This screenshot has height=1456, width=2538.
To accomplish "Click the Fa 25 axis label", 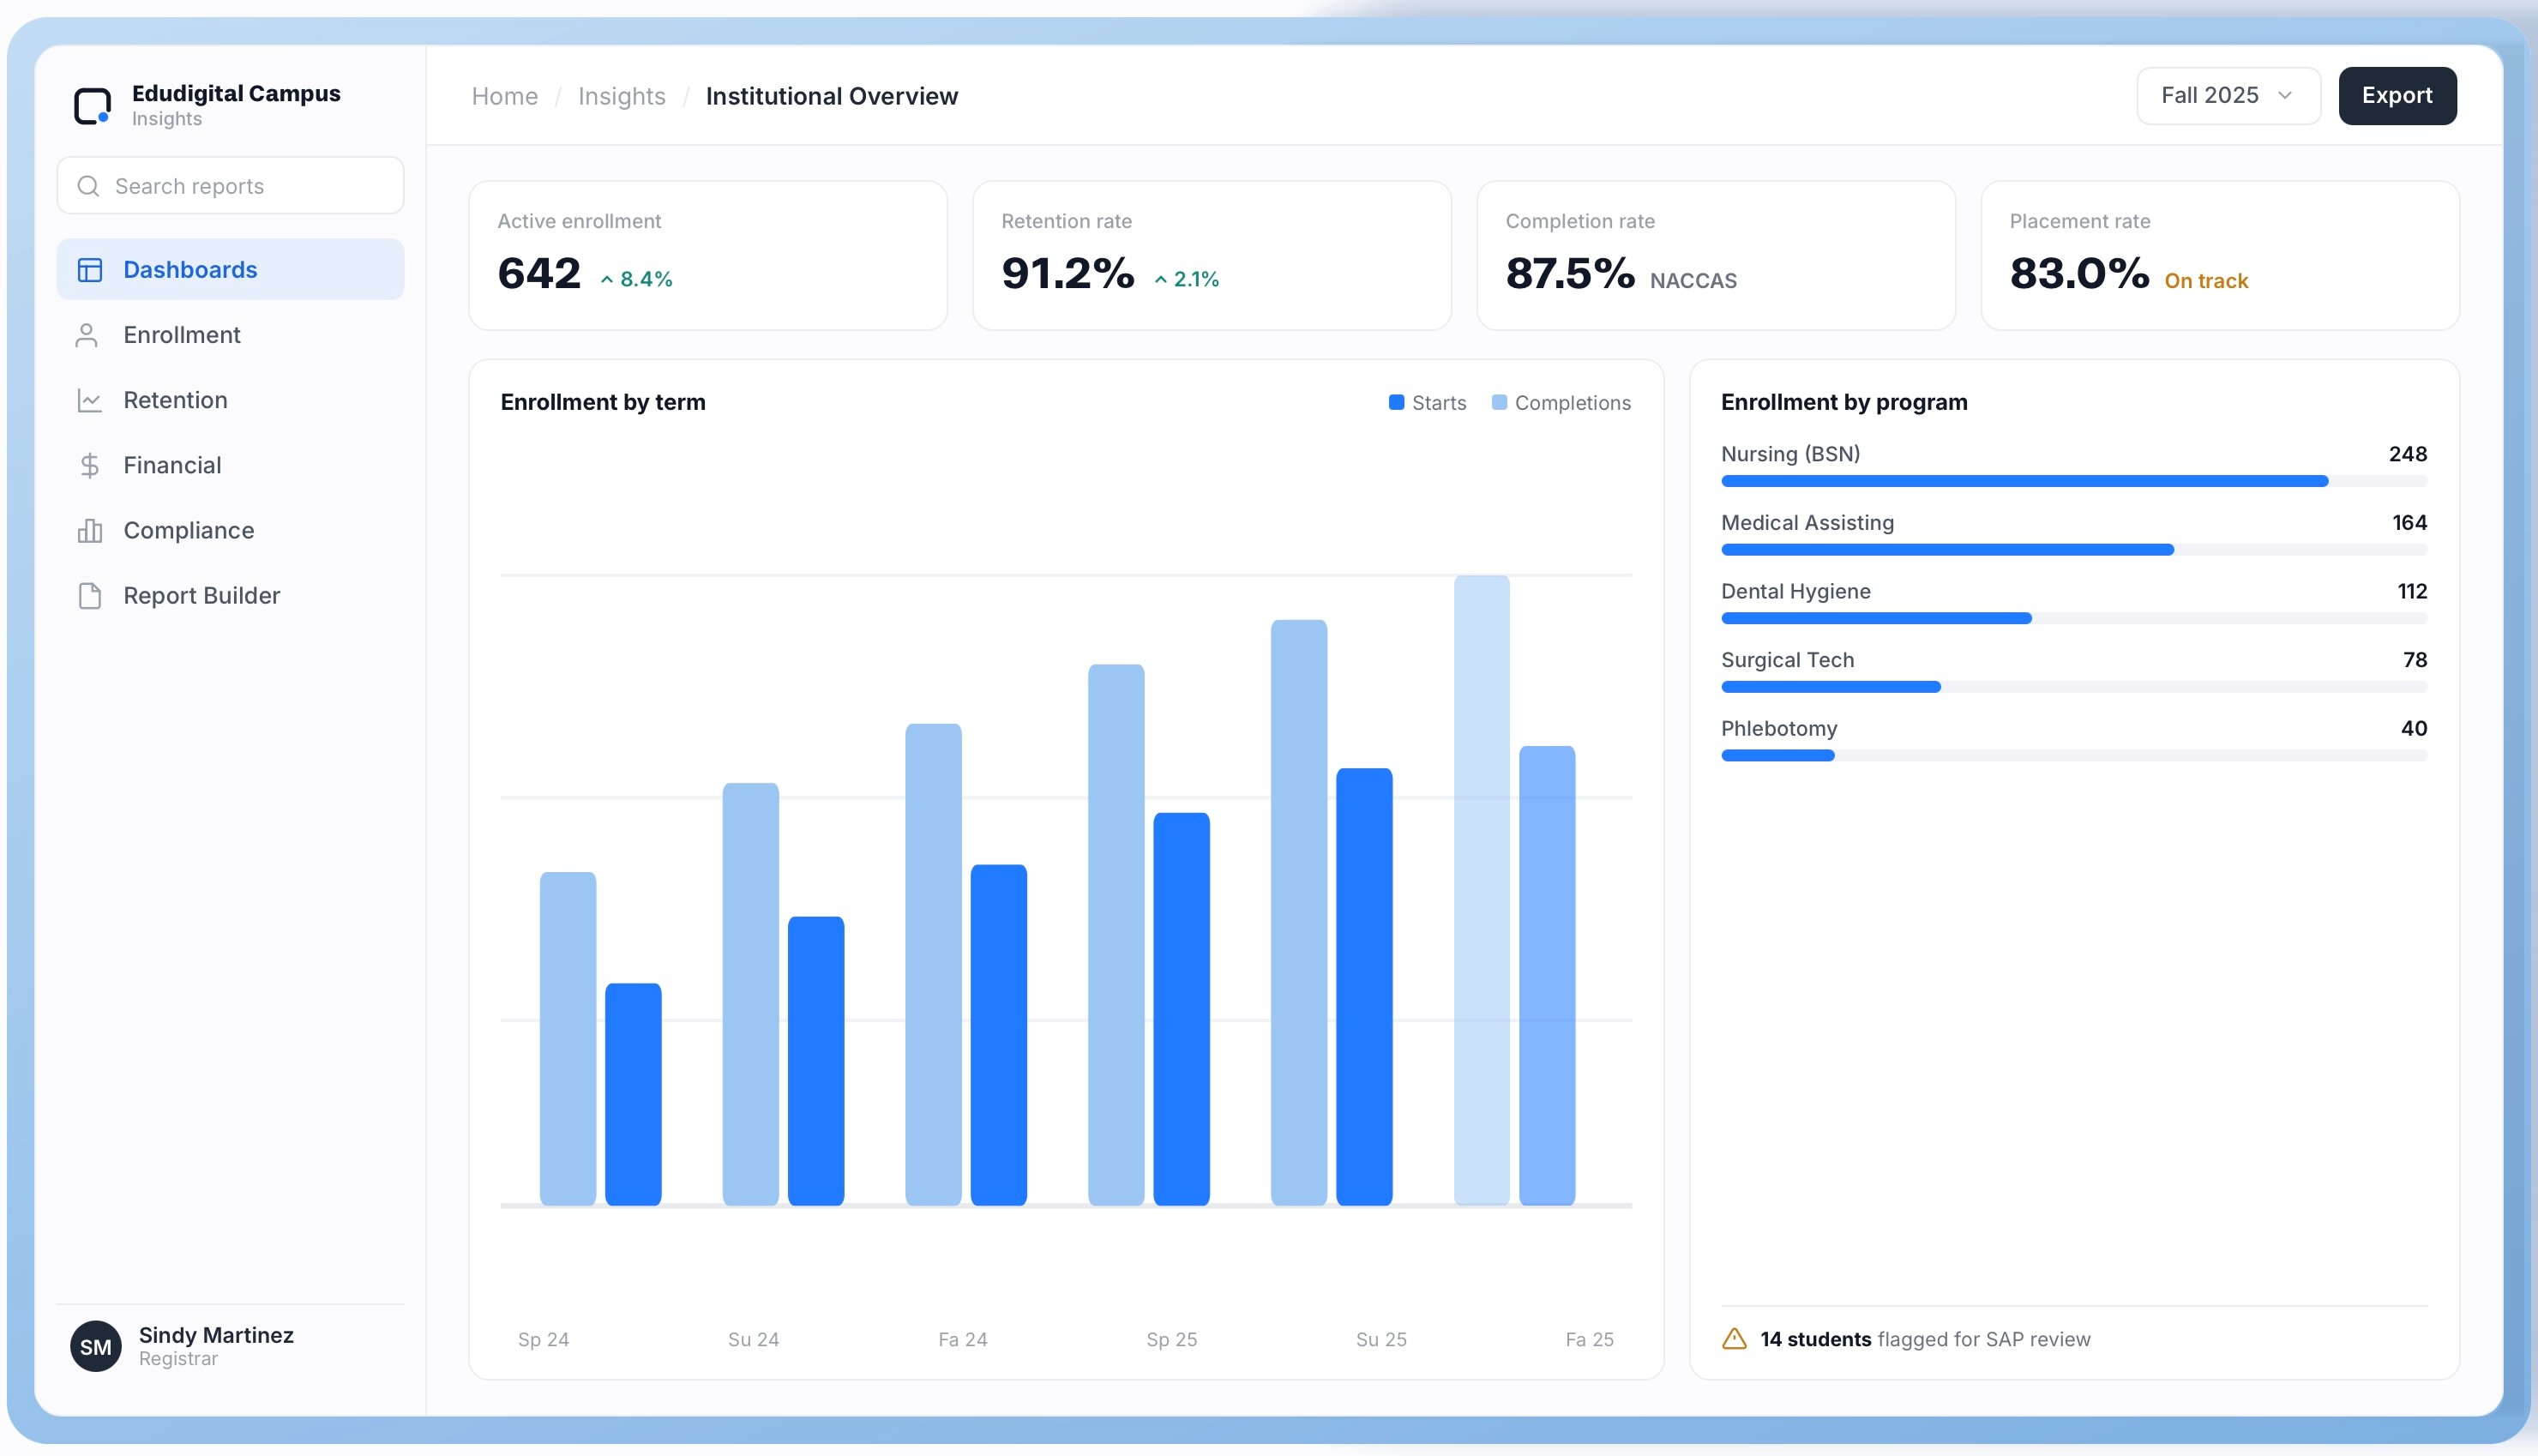I will (x=1590, y=1339).
